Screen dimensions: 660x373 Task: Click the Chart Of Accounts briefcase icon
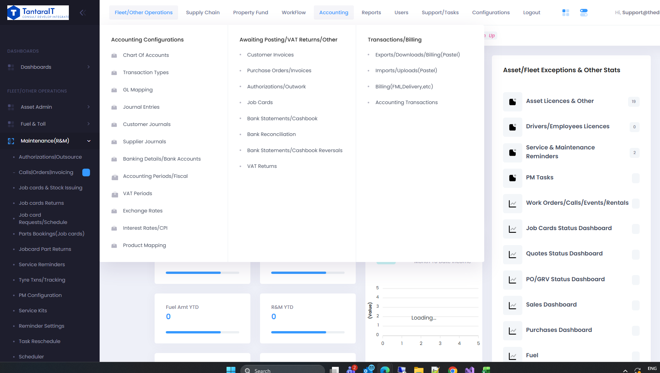[x=114, y=55]
